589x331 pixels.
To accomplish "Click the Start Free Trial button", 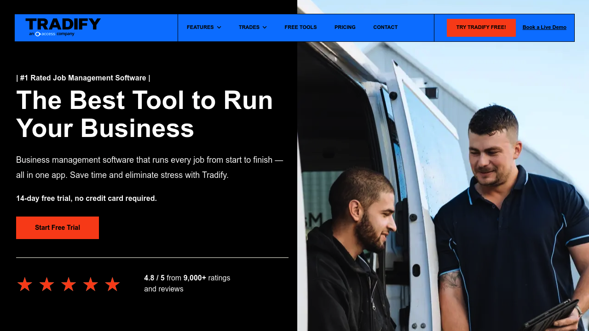I will (58, 228).
